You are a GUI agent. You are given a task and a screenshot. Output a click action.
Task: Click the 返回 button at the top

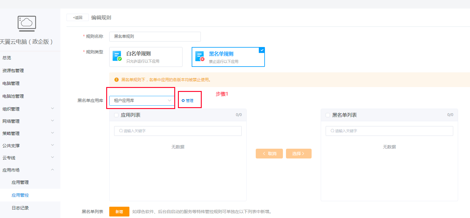pos(78,17)
